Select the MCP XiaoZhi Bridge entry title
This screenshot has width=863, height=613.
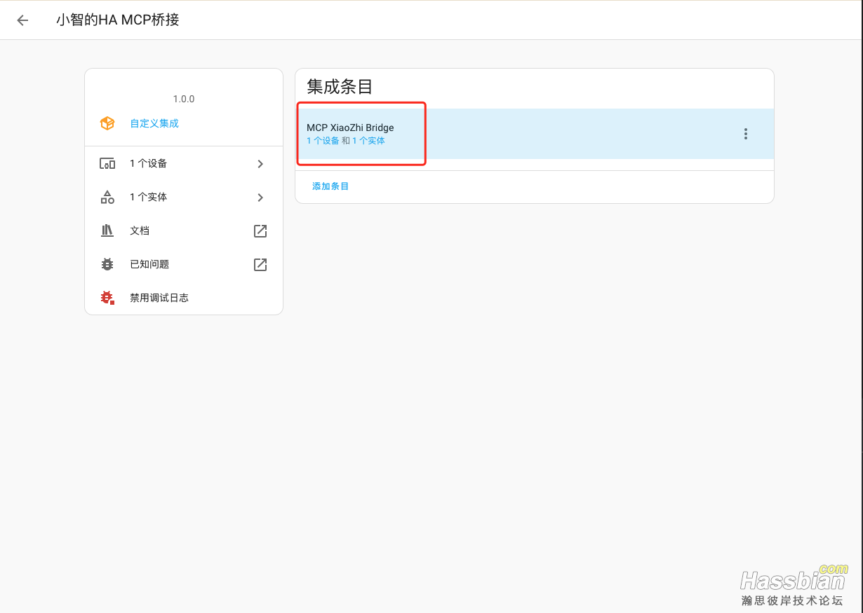point(350,128)
